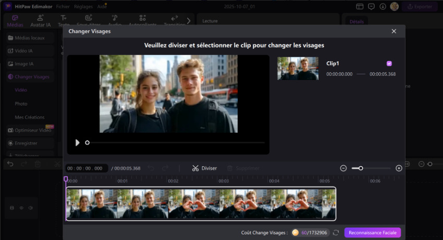Click the current timecode field
Viewport: 443px width, 240px height.
point(87,168)
